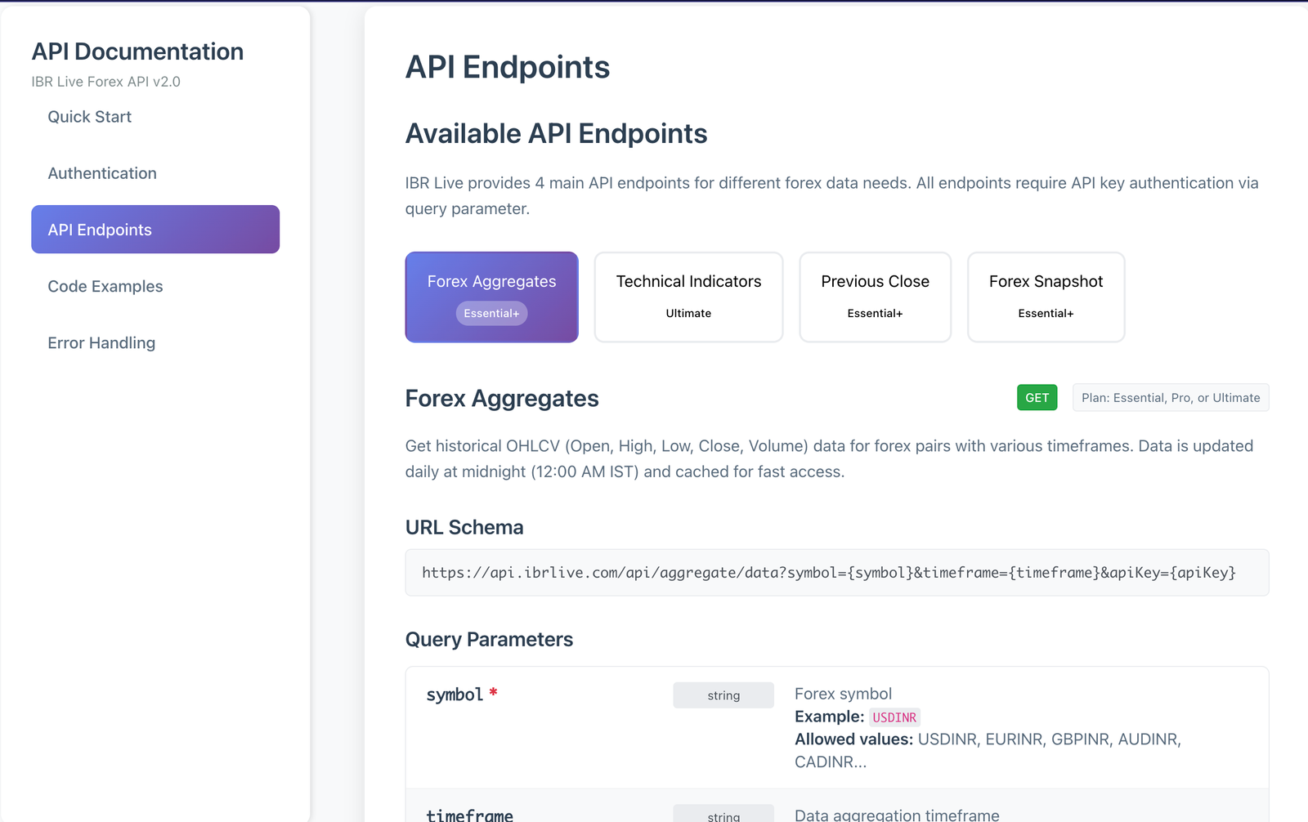Click the string type badge for symbol
Viewport: 1308px width, 822px height.
[x=723, y=695]
